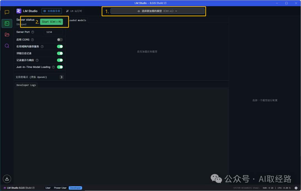The width and height of the screenshot is (301, 191).
Task: Switch to 本地服务器 tab
Action: coord(52,11)
